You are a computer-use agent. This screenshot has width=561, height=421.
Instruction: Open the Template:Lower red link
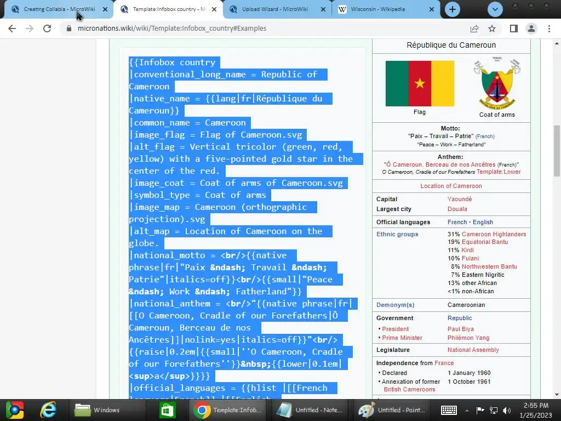(x=499, y=172)
